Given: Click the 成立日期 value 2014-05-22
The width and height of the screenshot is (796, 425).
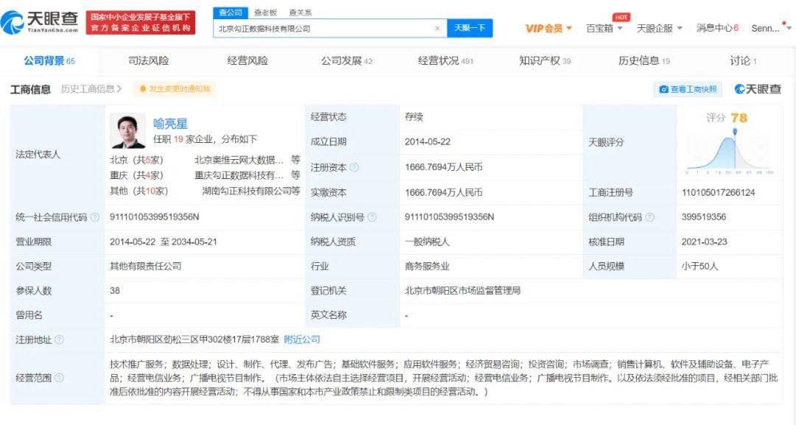Looking at the screenshot, I should pyautogui.click(x=427, y=142).
